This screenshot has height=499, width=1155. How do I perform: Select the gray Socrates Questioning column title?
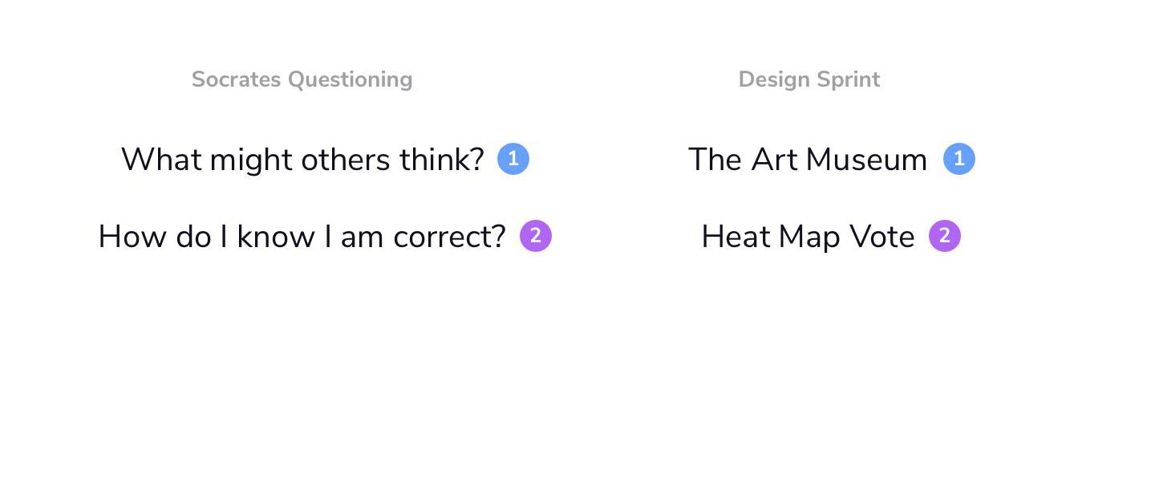pos(302,79)
